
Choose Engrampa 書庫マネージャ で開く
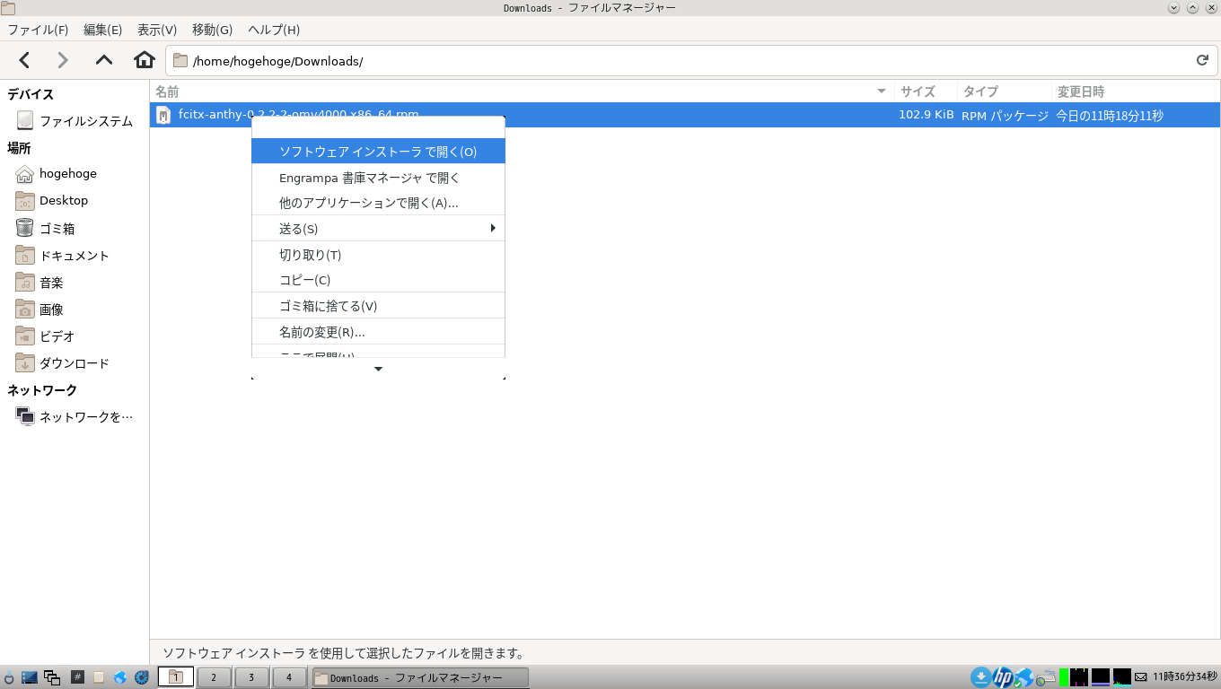[378, 178]
